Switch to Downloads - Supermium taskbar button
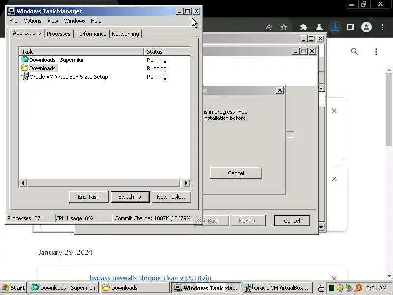 [64, 288]
